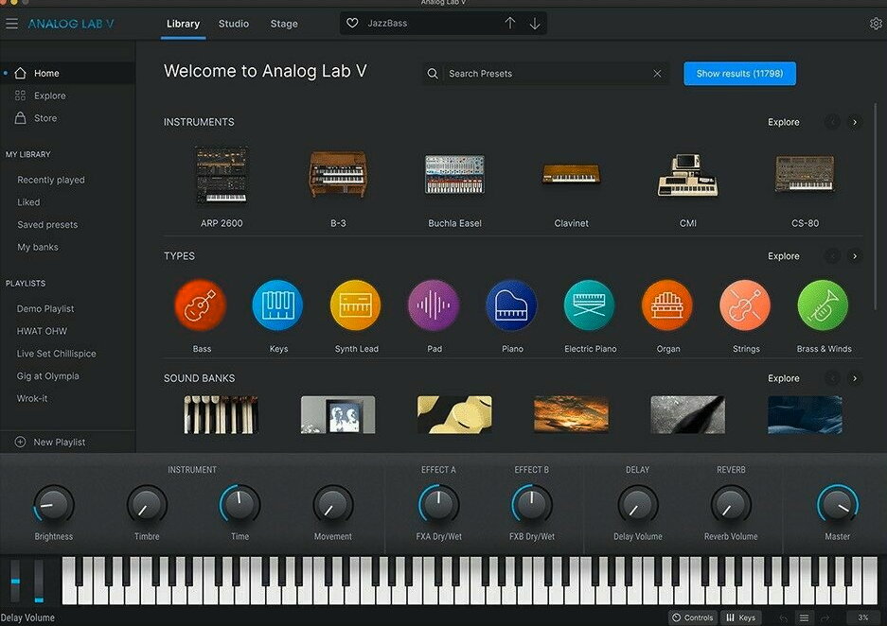
Task: Open Saved presets library list
Action: [47, 224]
